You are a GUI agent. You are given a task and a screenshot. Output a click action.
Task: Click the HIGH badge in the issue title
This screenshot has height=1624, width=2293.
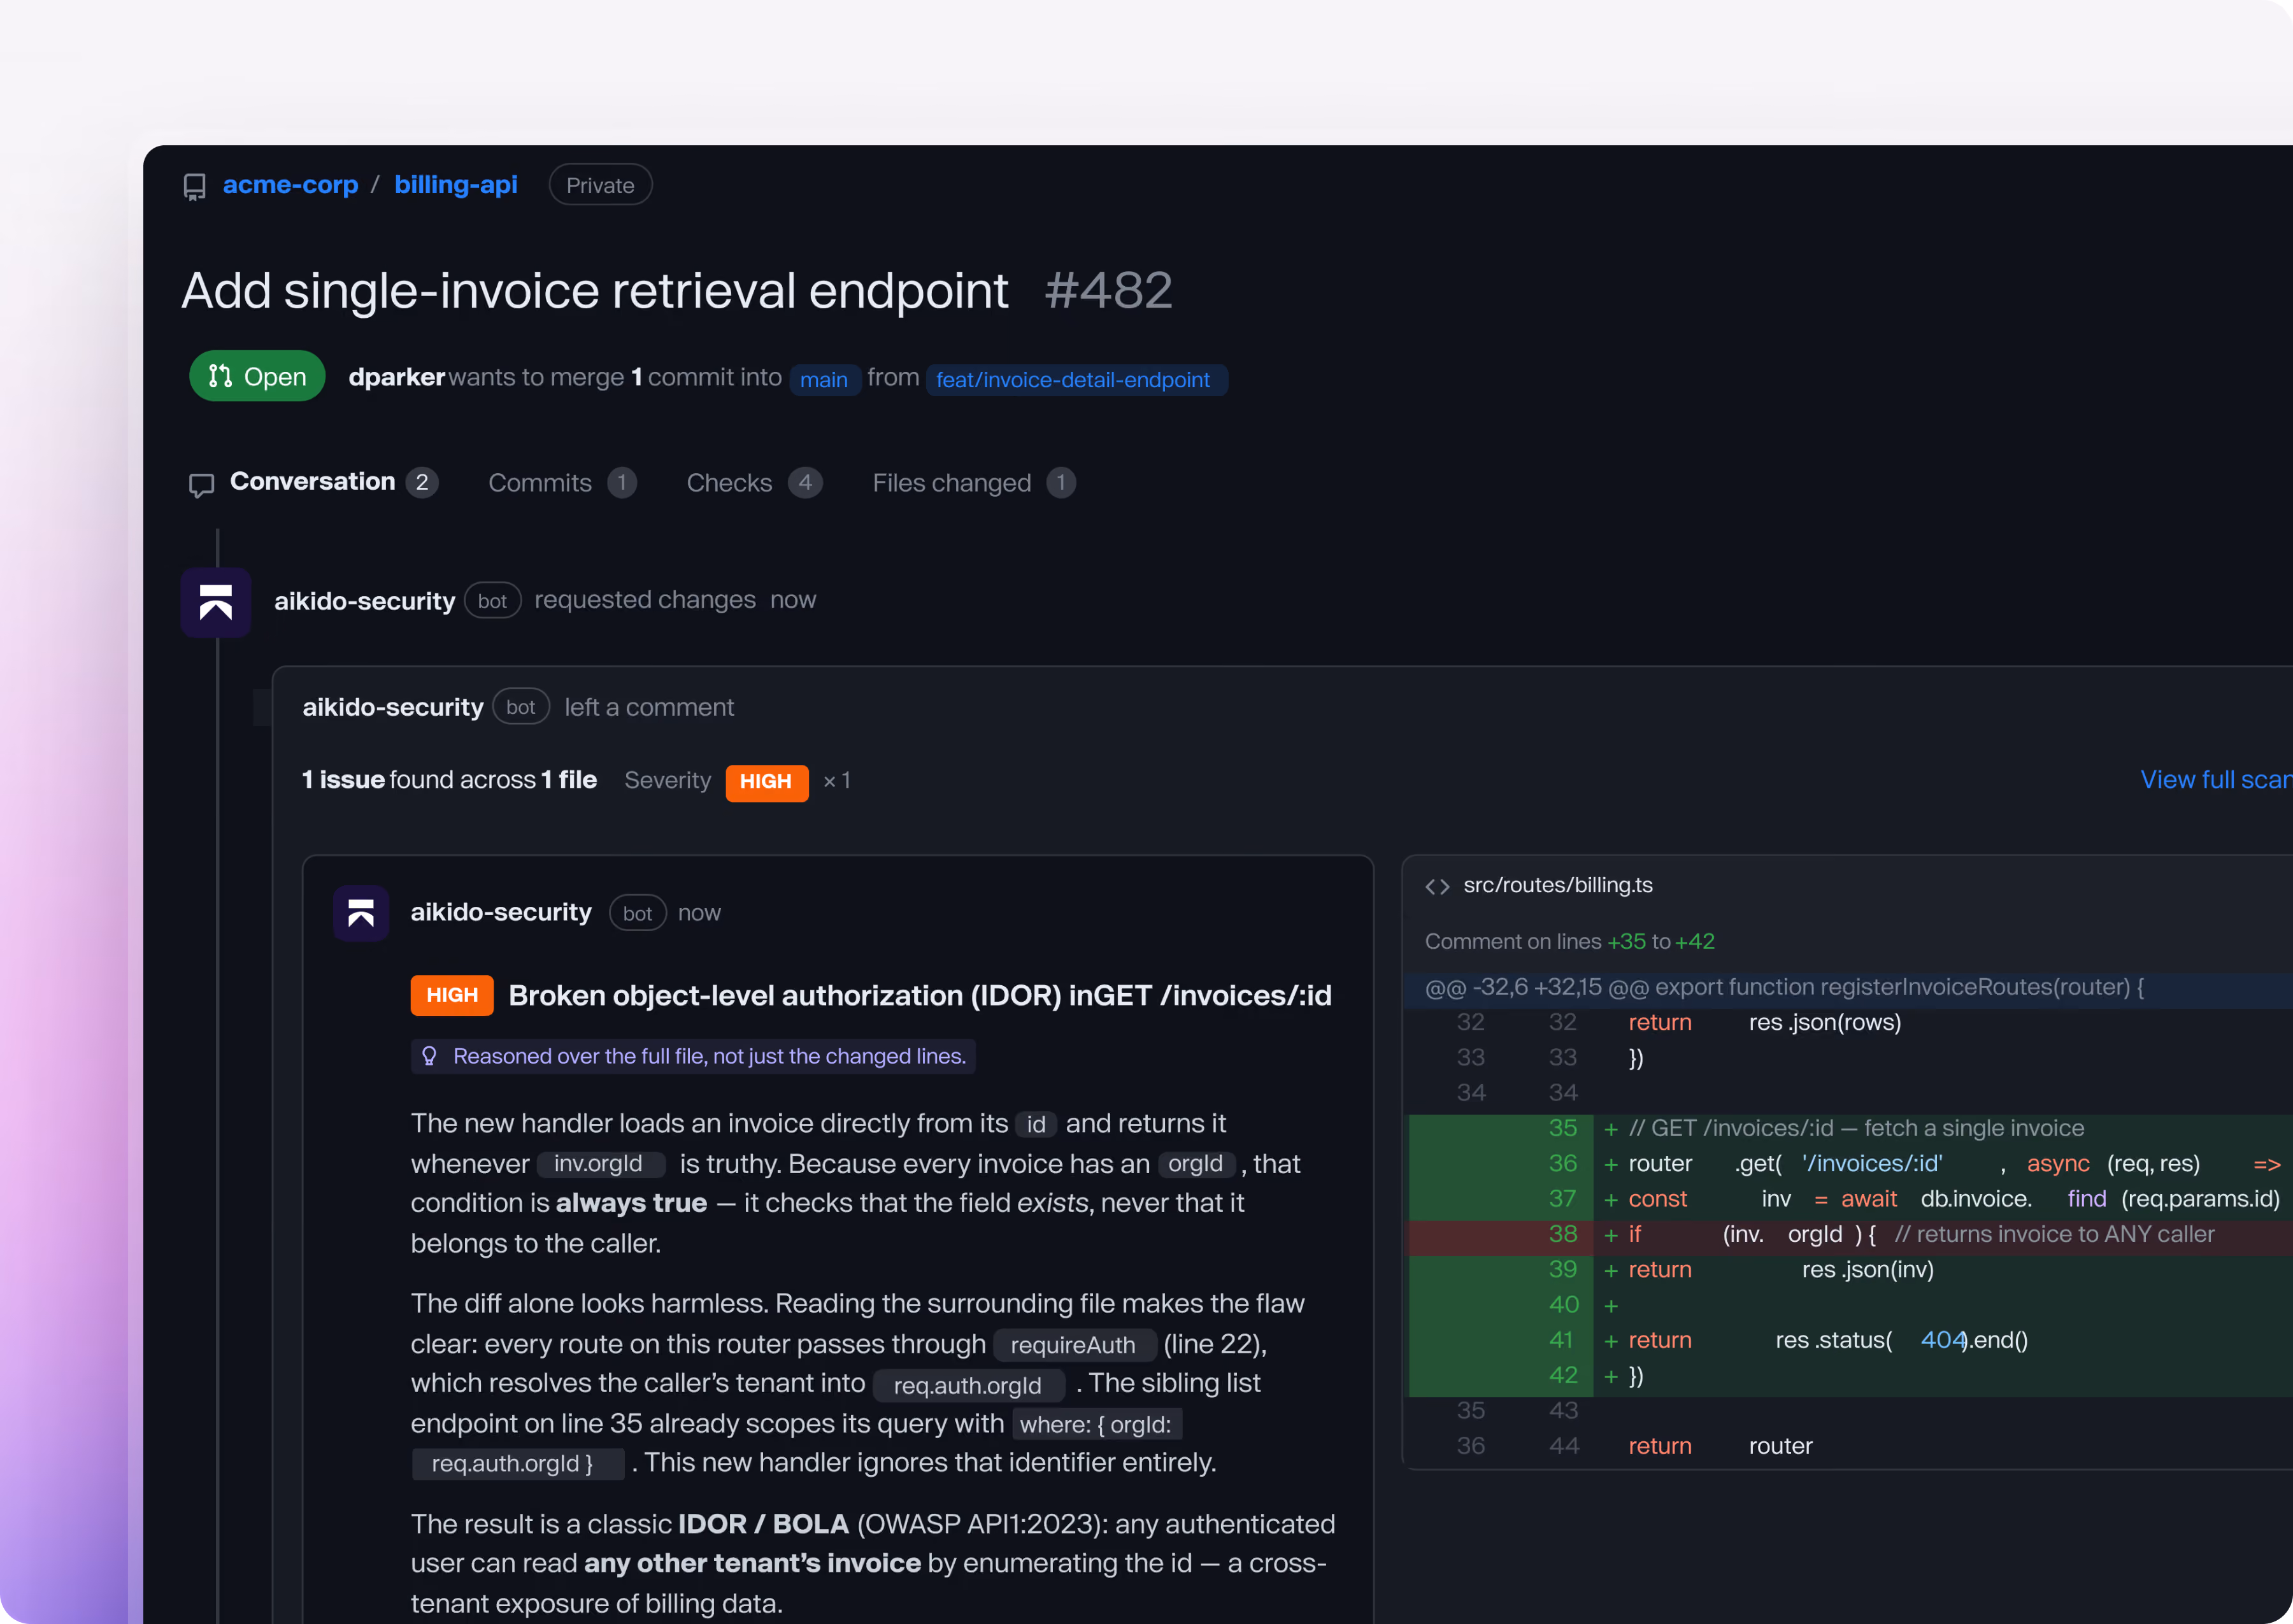[452, 995]
